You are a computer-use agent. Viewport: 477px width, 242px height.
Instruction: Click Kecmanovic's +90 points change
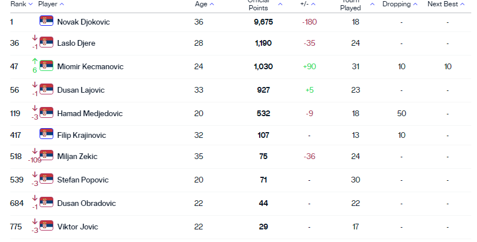tap(310, 66)
